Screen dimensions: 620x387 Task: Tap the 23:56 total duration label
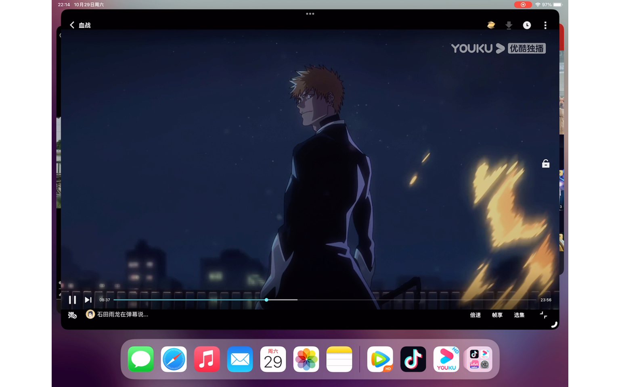click(546, 300)
